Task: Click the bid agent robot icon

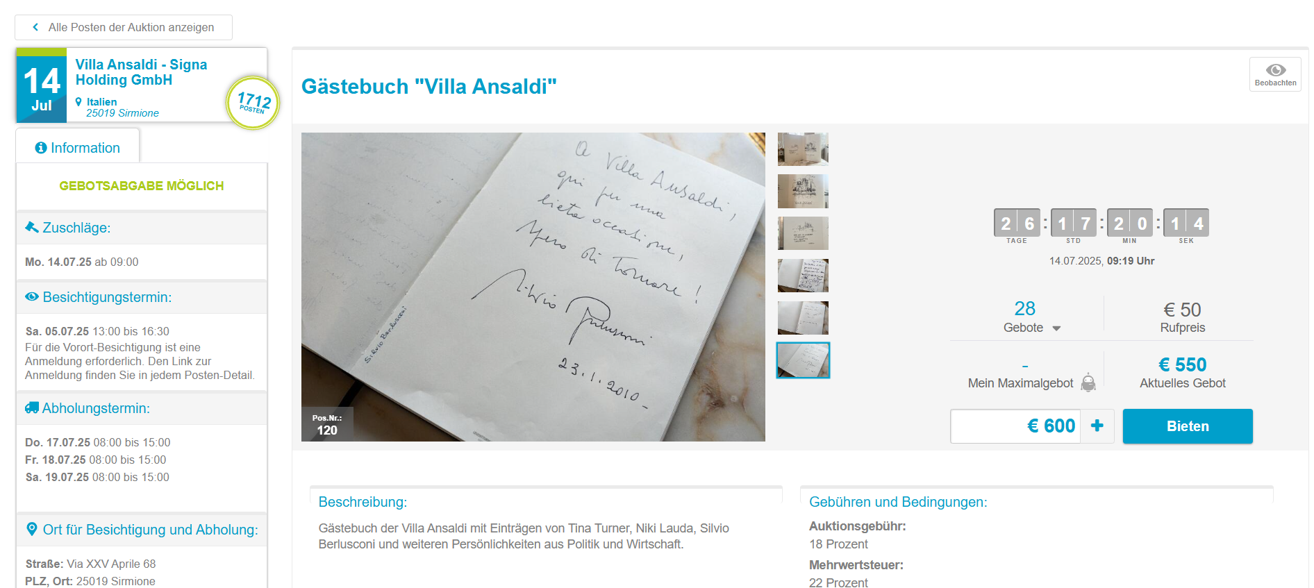Action: [x=1088, y=383]
